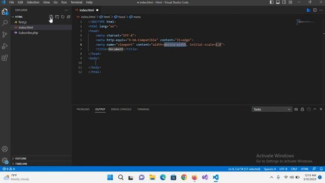Open Explorer more actions ellipsis
325x183 pixels.
[67, 10]
